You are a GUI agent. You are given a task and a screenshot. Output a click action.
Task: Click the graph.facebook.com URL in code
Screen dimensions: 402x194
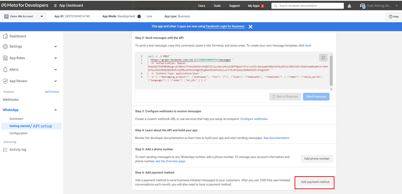[190, 59]
